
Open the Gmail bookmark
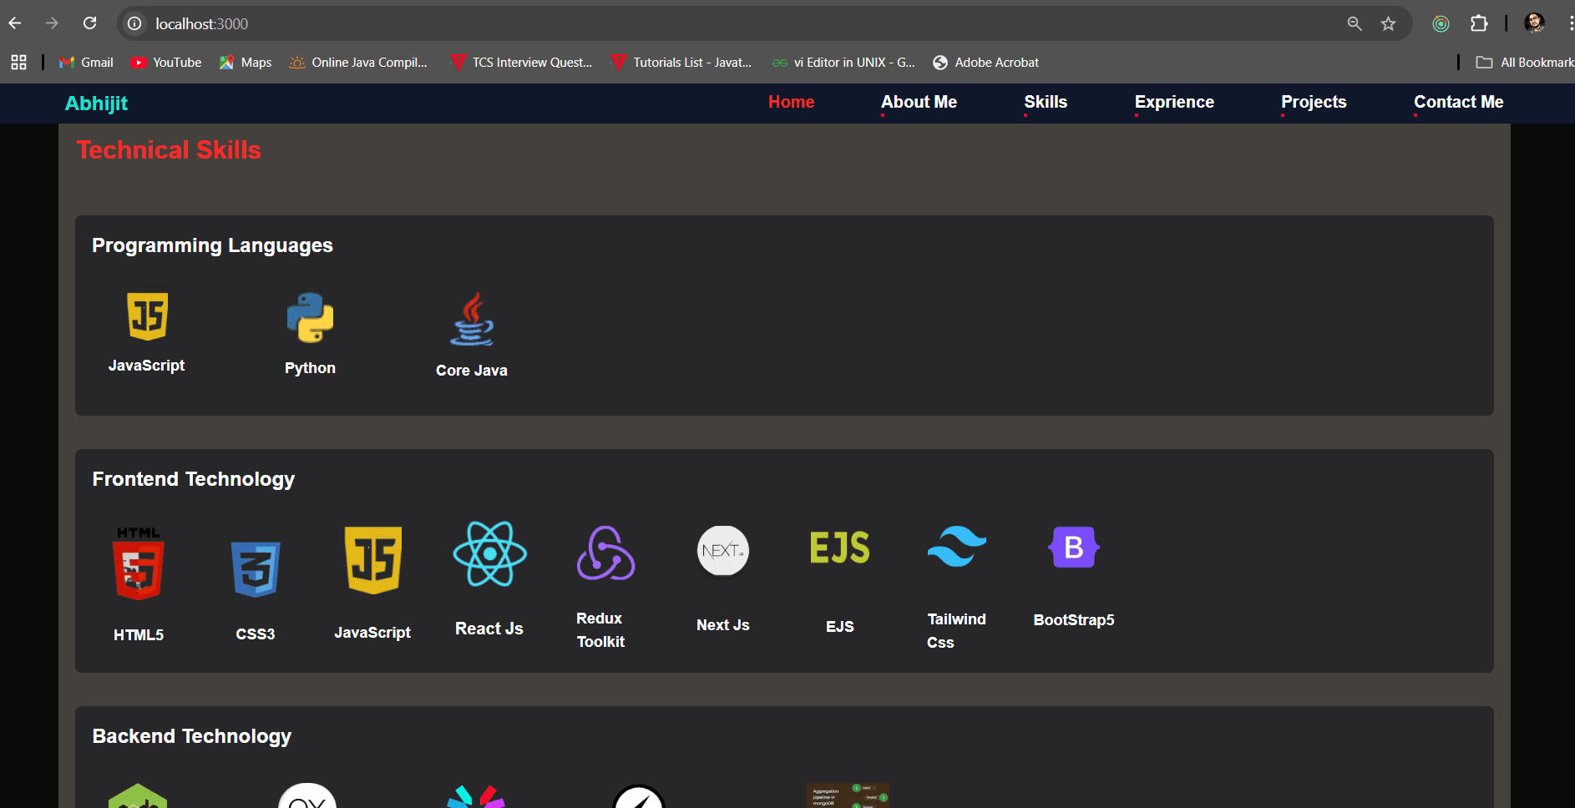pos(86,63)
